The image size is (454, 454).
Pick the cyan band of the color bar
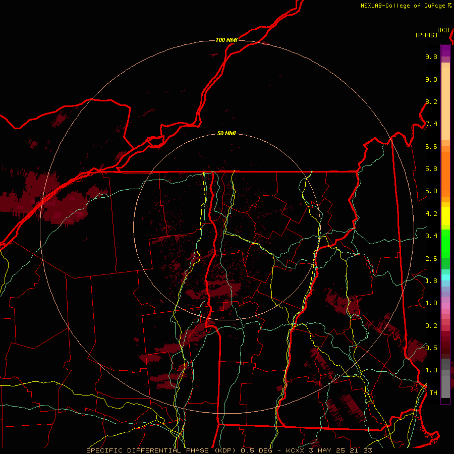pyautogui.click(x=445, y=277)
